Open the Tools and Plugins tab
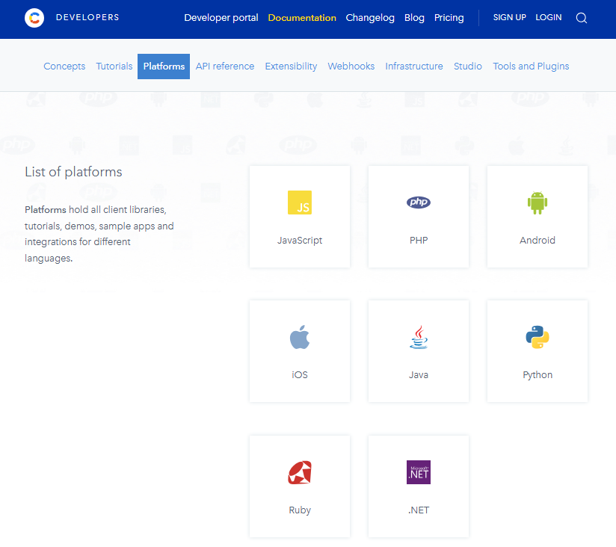The width and height of the screenshot is (616, 547). click(x=531, y=67)
